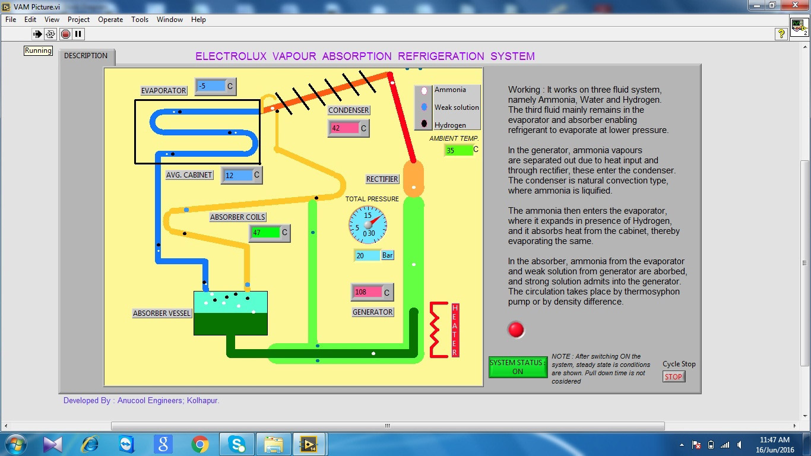The image size is (811, 456).
Task: Toggle the SYSTEM STATUS ON button
Action: click(x=518, y=367)
